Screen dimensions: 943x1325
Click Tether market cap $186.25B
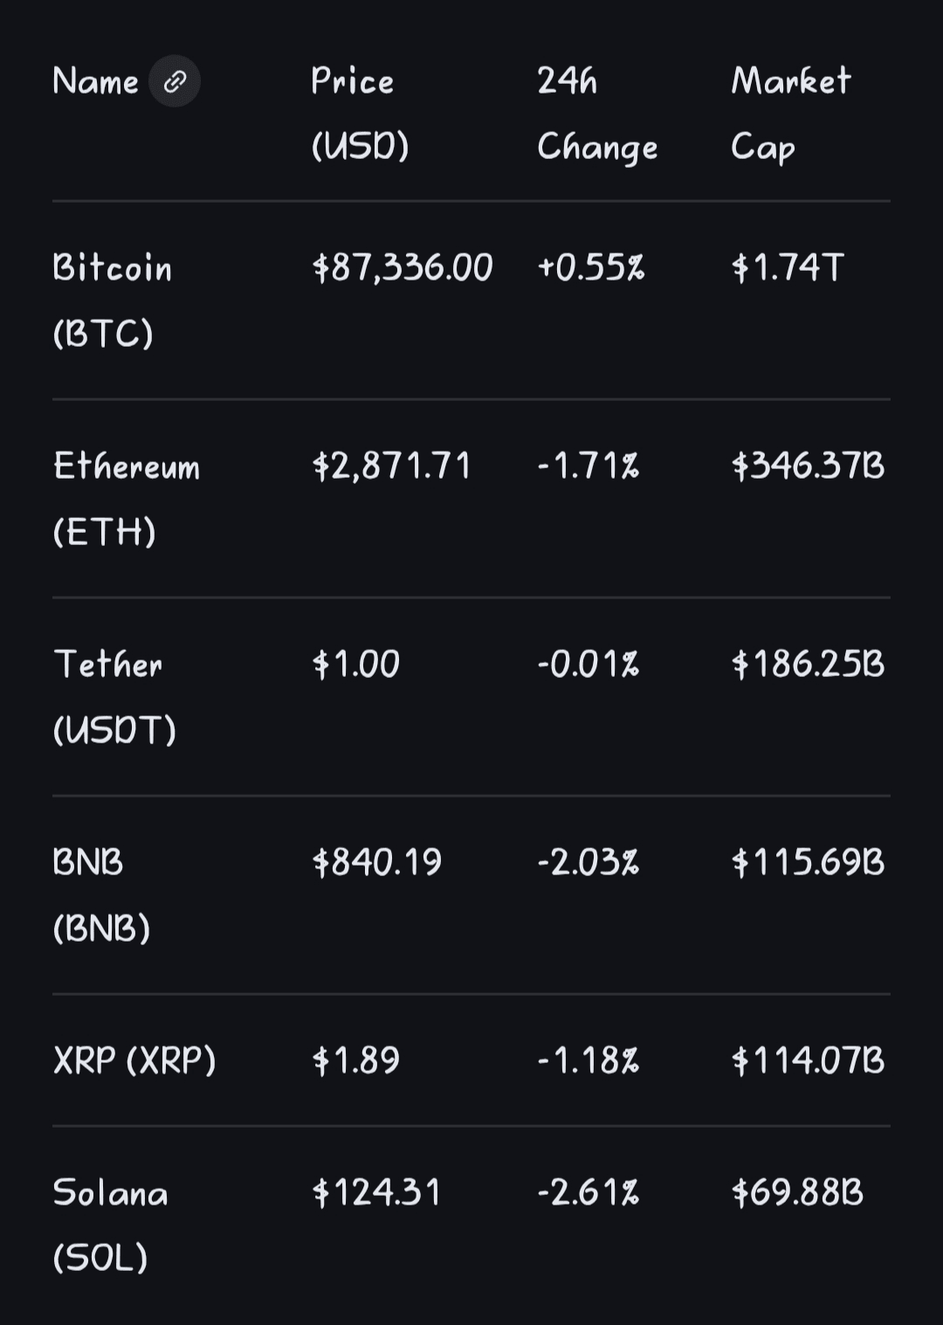click(808, 664)
